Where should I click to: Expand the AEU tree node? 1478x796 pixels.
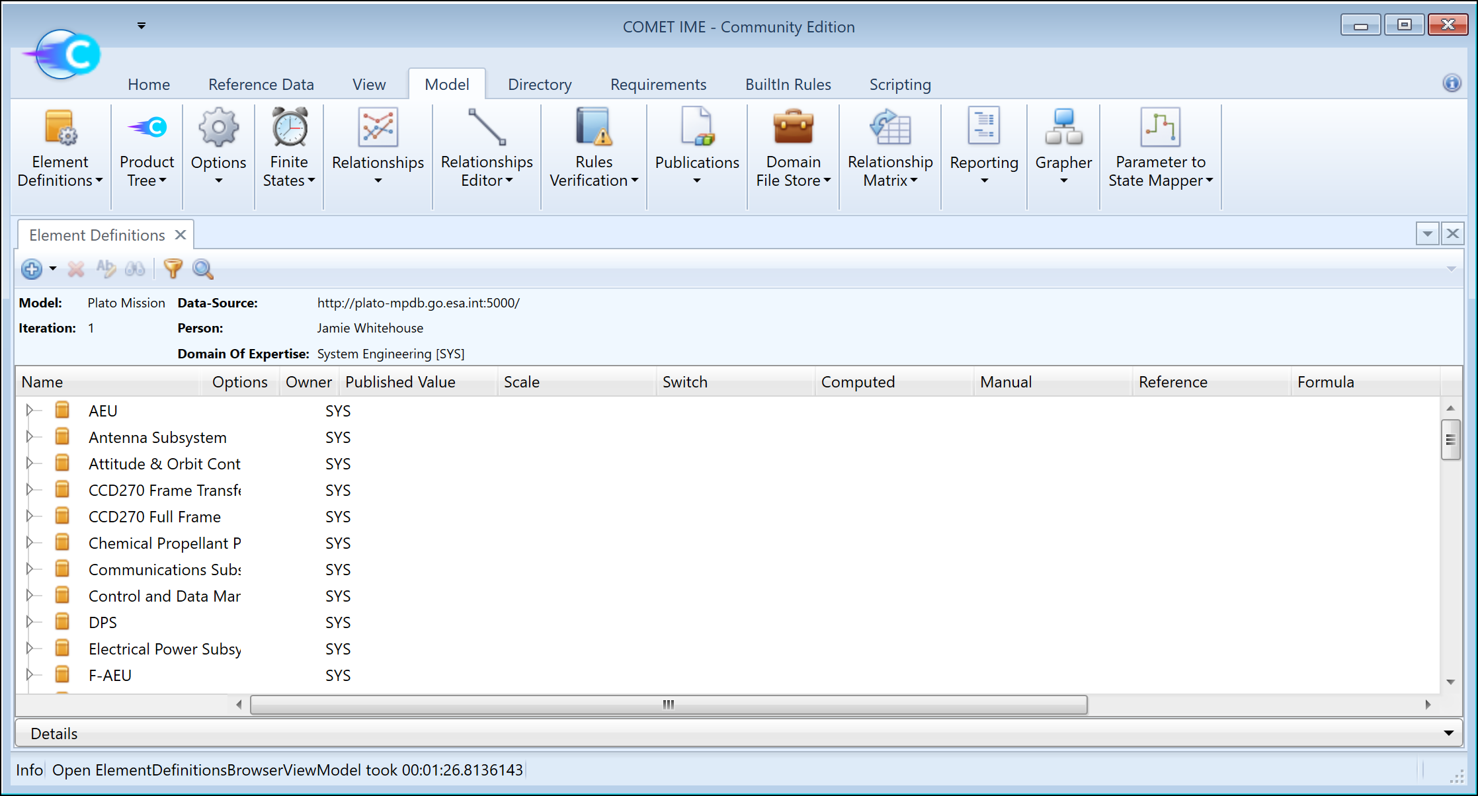click(30, 410)
